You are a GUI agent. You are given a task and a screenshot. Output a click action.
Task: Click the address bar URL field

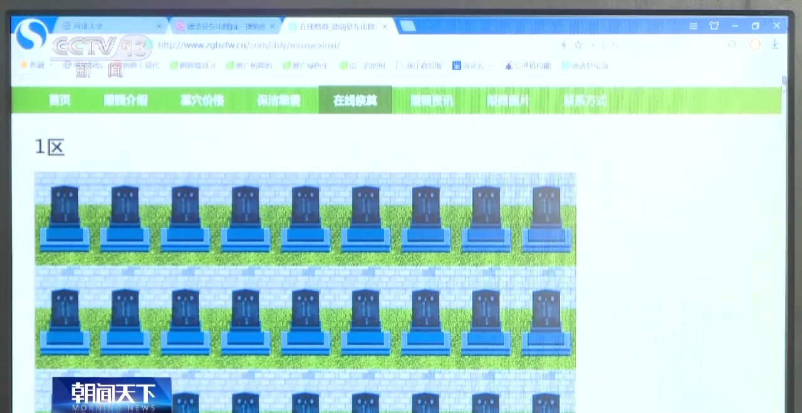313,45
